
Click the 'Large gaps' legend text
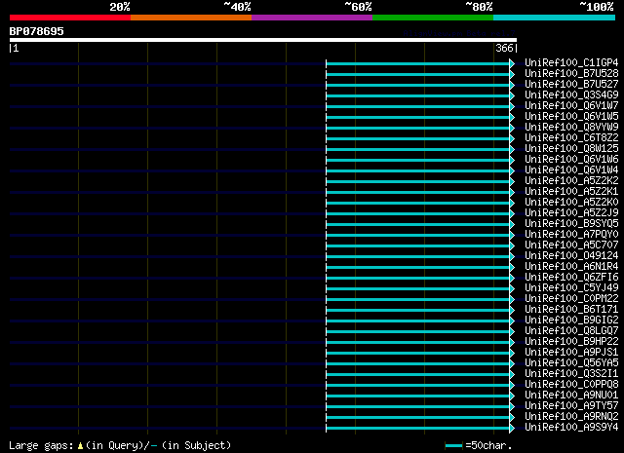[41, 445]
